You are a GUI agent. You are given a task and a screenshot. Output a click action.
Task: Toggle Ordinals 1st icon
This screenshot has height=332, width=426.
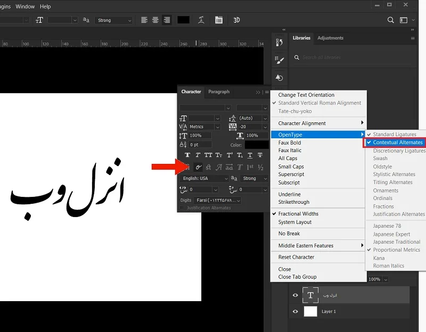[x=250, y=167]
